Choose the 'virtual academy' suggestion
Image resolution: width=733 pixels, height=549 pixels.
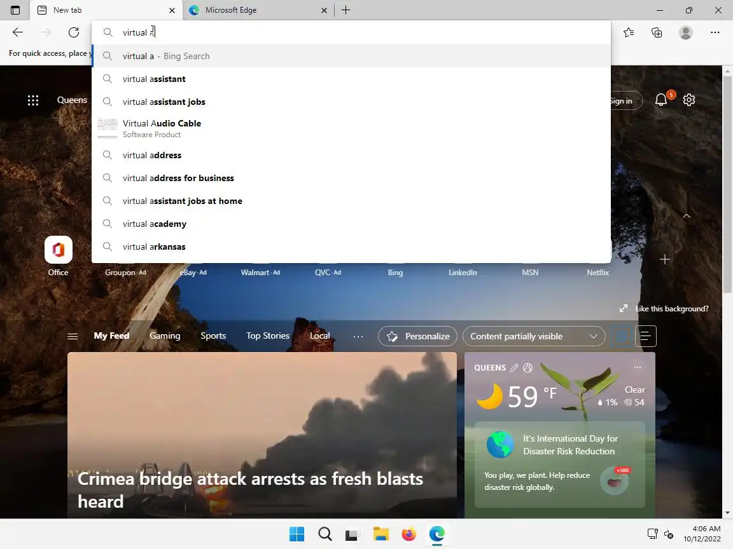click(351, 224)
